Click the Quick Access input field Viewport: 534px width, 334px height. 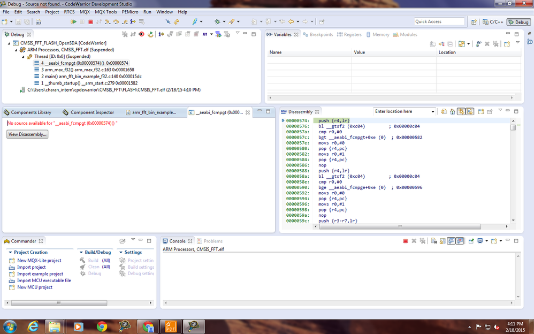pos(439,21)
